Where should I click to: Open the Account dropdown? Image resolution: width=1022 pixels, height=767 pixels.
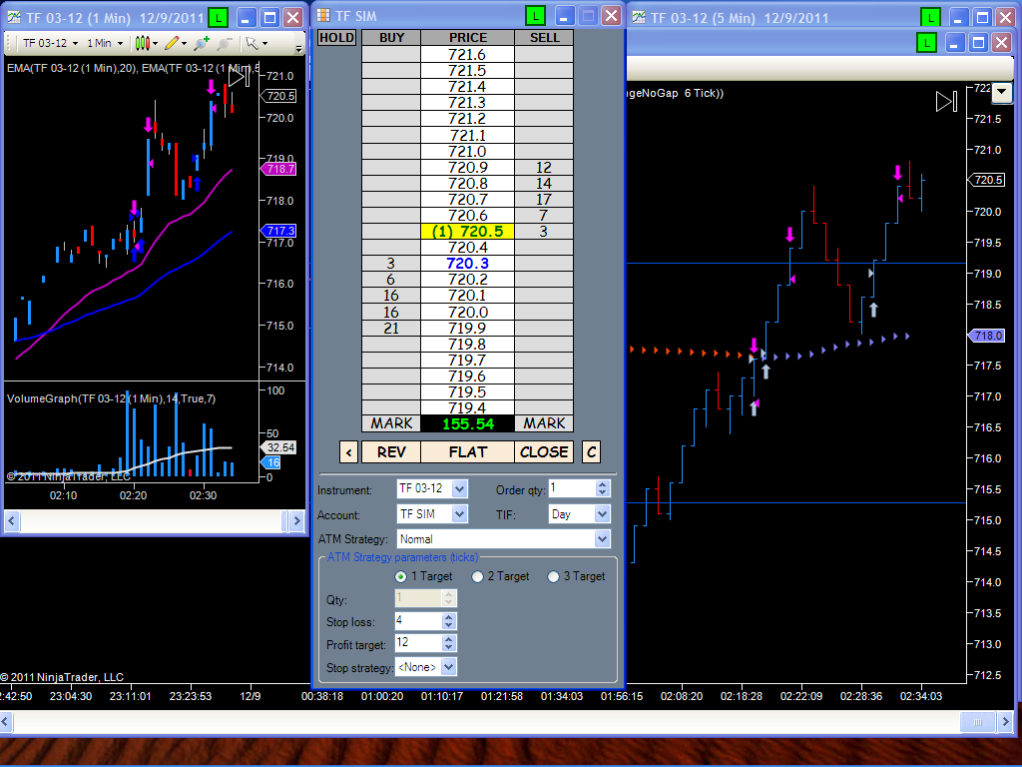coord(459,514)
